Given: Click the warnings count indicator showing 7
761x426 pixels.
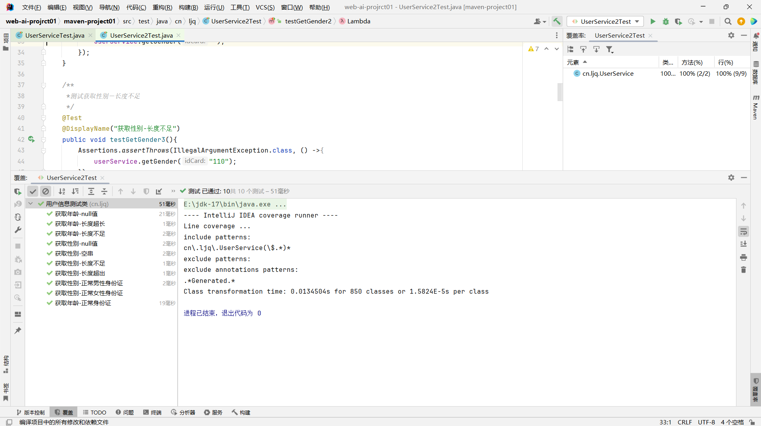Looking at the screenshot, I should [533, 49].
